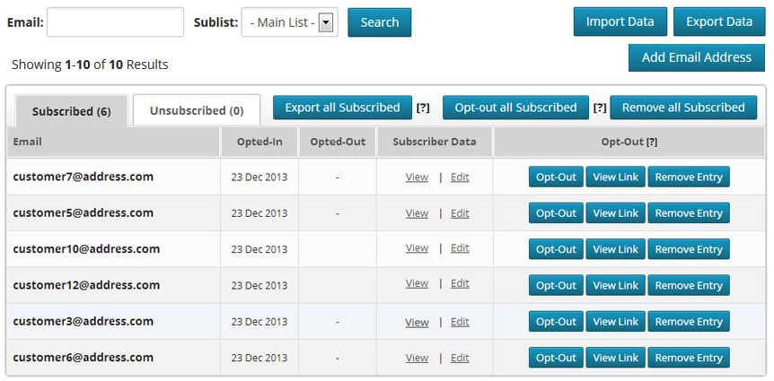Select customer7 opted-in date 23 Dec 2013
The width and height of the screenshot is (774, 381).
pos(259,177)
